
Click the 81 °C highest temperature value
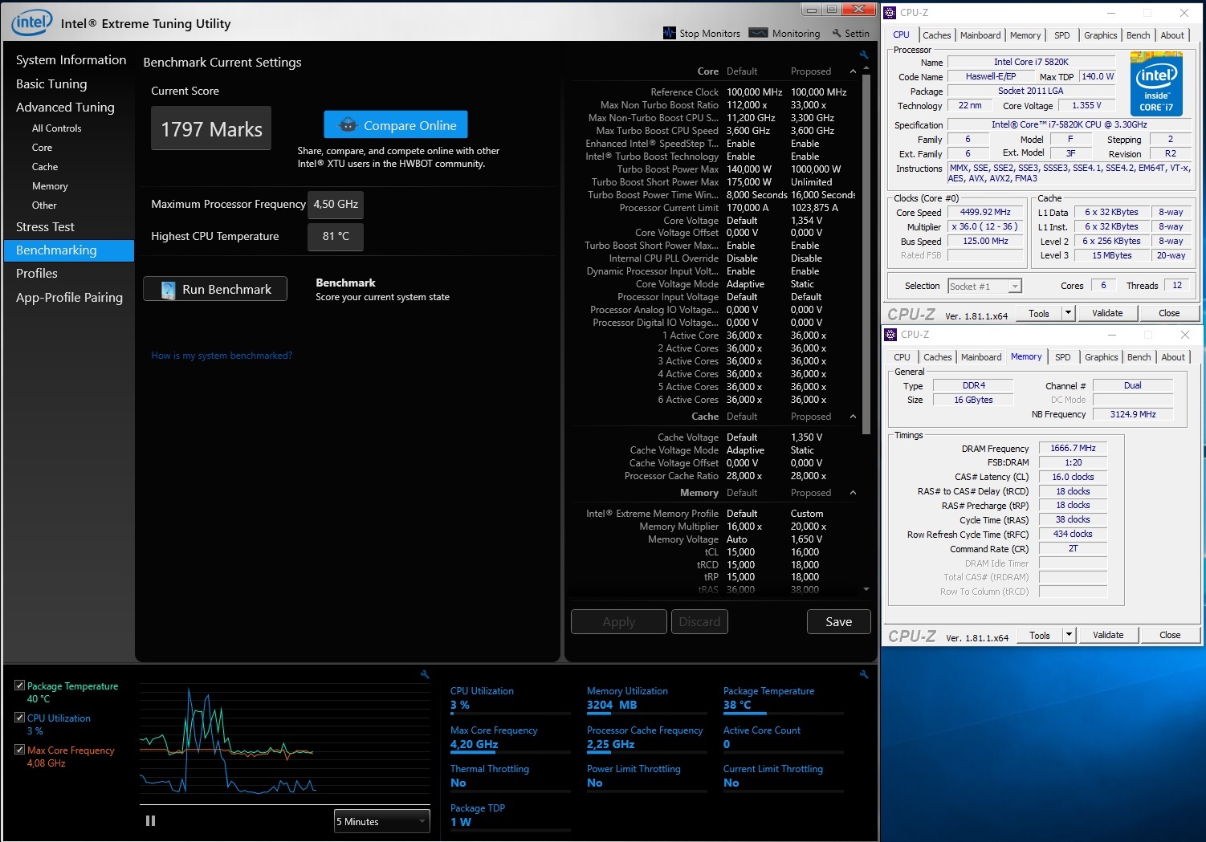click(336, 236)
